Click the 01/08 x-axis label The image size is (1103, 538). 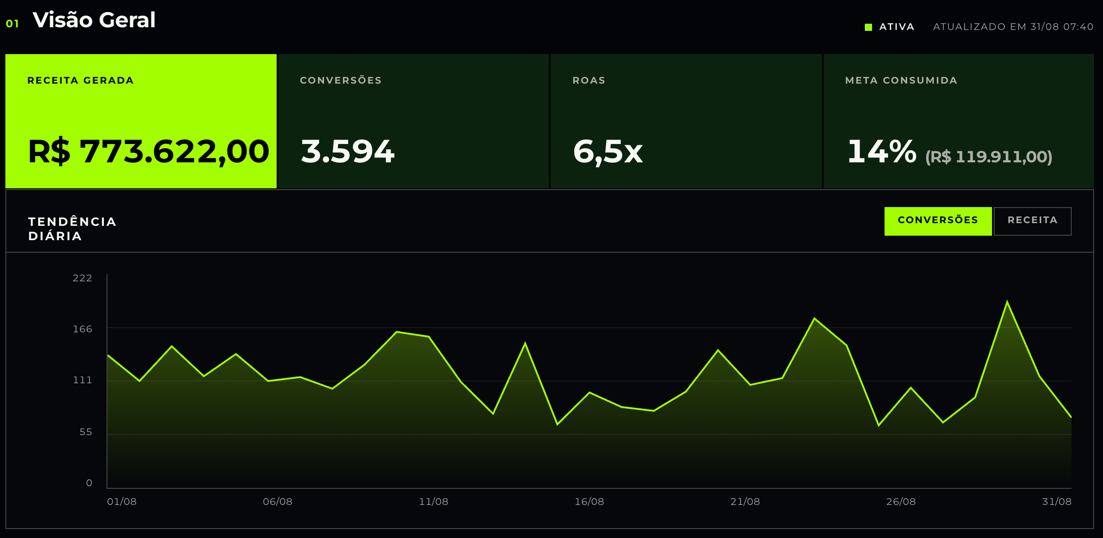point(122,502)
